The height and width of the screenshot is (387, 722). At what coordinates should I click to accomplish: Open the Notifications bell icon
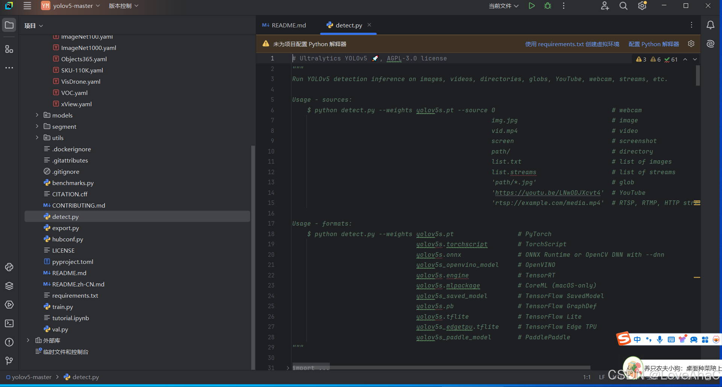click(x=710, y=25)
